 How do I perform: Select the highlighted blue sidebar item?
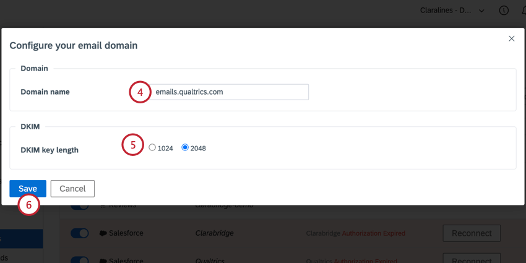(x=22, y=239)
